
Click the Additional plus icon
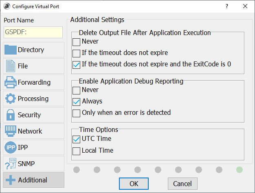pyautogui.click(x=11, y=180)
